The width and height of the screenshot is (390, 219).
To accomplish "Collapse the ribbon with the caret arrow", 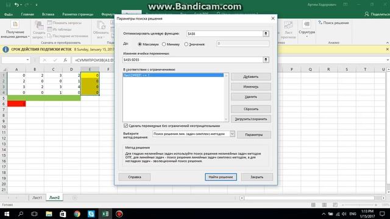I will click(x=388, y=43).
